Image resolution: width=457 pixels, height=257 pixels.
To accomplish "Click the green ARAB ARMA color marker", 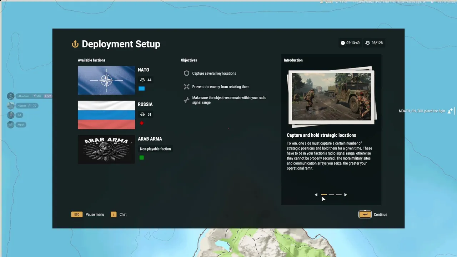I will (x=142, y=157).
